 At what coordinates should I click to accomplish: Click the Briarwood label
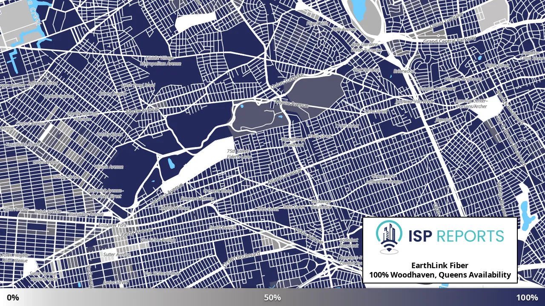[404, 71]
